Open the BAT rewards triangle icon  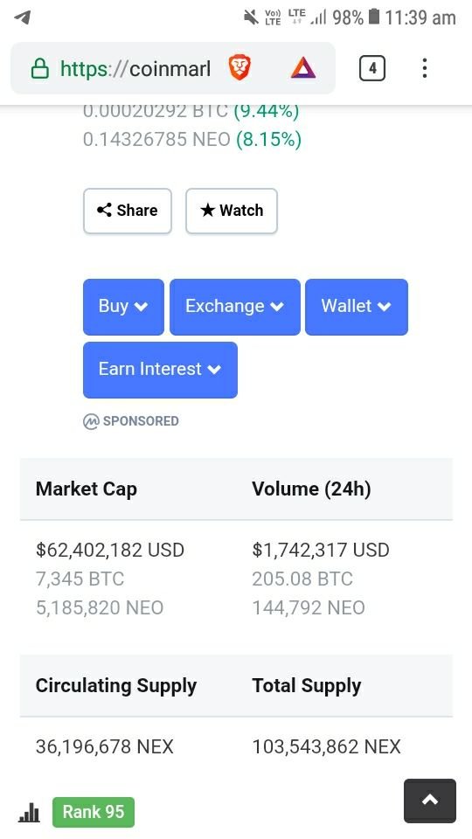(303, 68)
